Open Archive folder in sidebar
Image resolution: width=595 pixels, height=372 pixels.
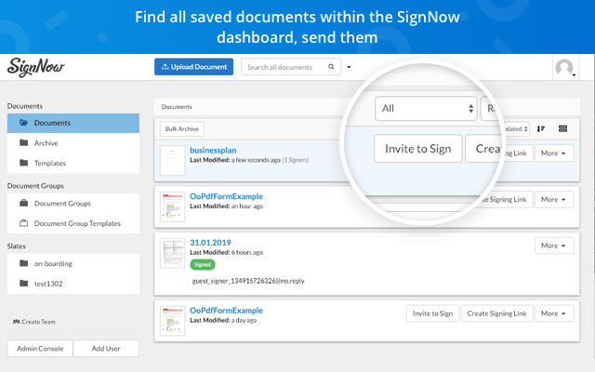pyautogui.click(x=73, y=143)
